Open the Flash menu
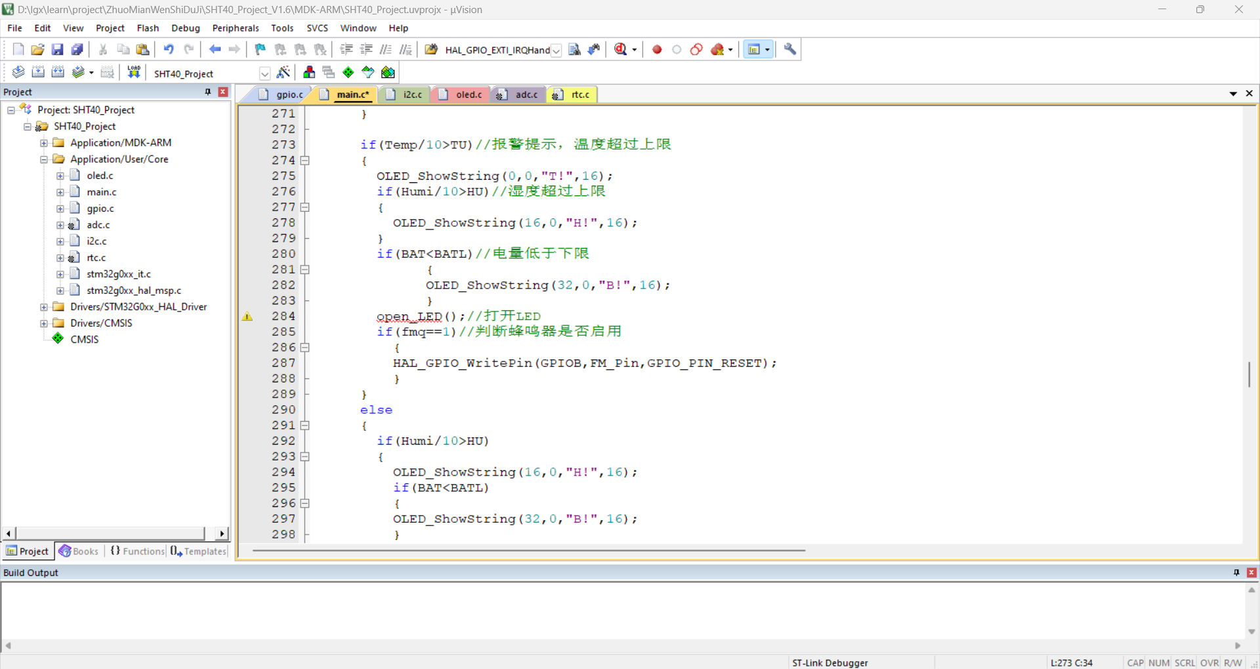The height and width of the screenshot is (669, 1260). [148, 28]
